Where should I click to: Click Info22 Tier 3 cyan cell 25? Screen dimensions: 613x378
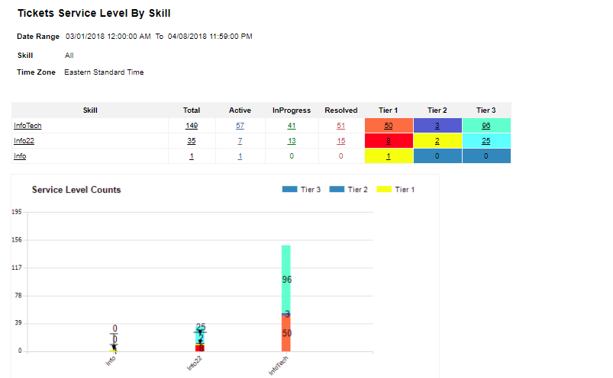[486, 141]
